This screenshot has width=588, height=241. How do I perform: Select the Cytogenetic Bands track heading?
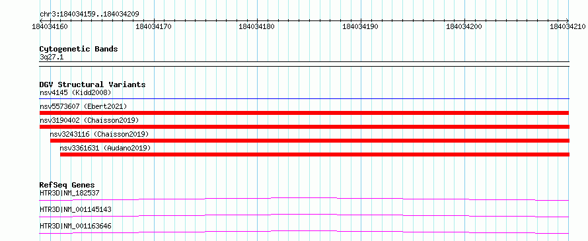pyautogui.click(x=79, y=49)
